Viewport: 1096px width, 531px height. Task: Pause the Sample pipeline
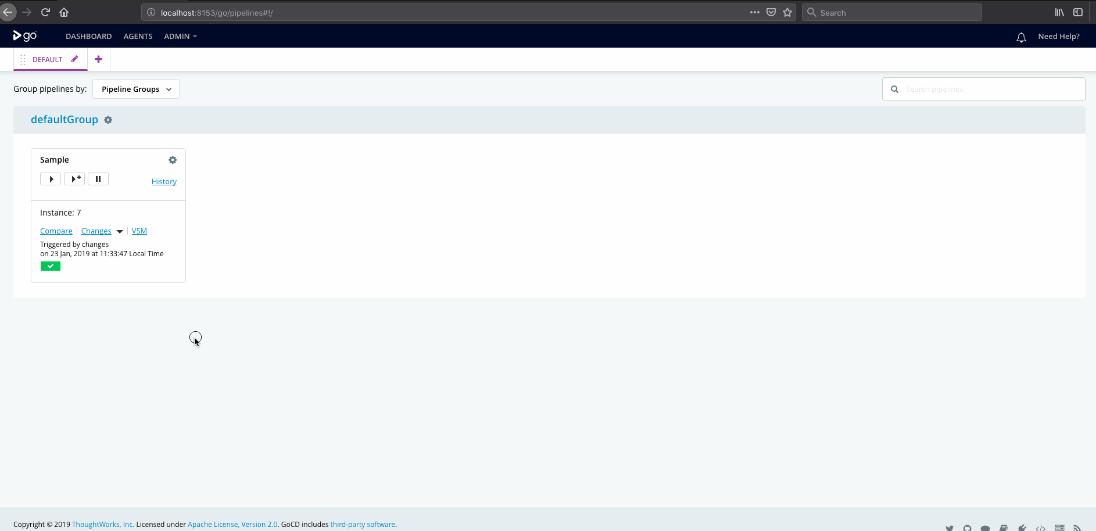pyautogui.click(x=98, y=179)
